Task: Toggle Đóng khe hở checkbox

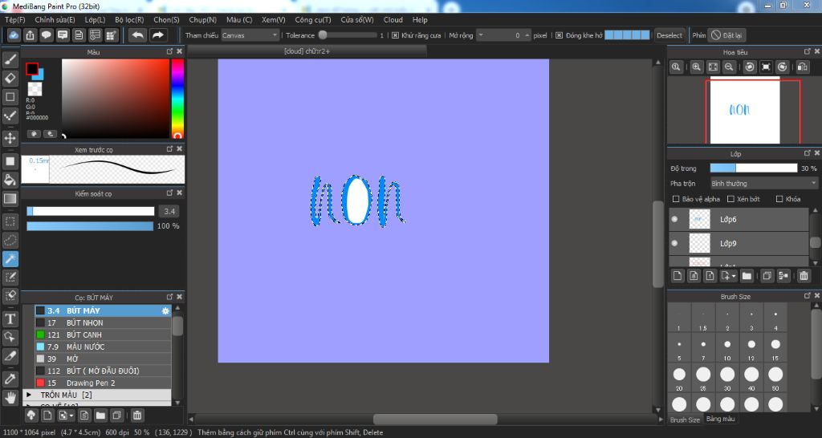Action: pyautogui.click(x=559, y=35)
